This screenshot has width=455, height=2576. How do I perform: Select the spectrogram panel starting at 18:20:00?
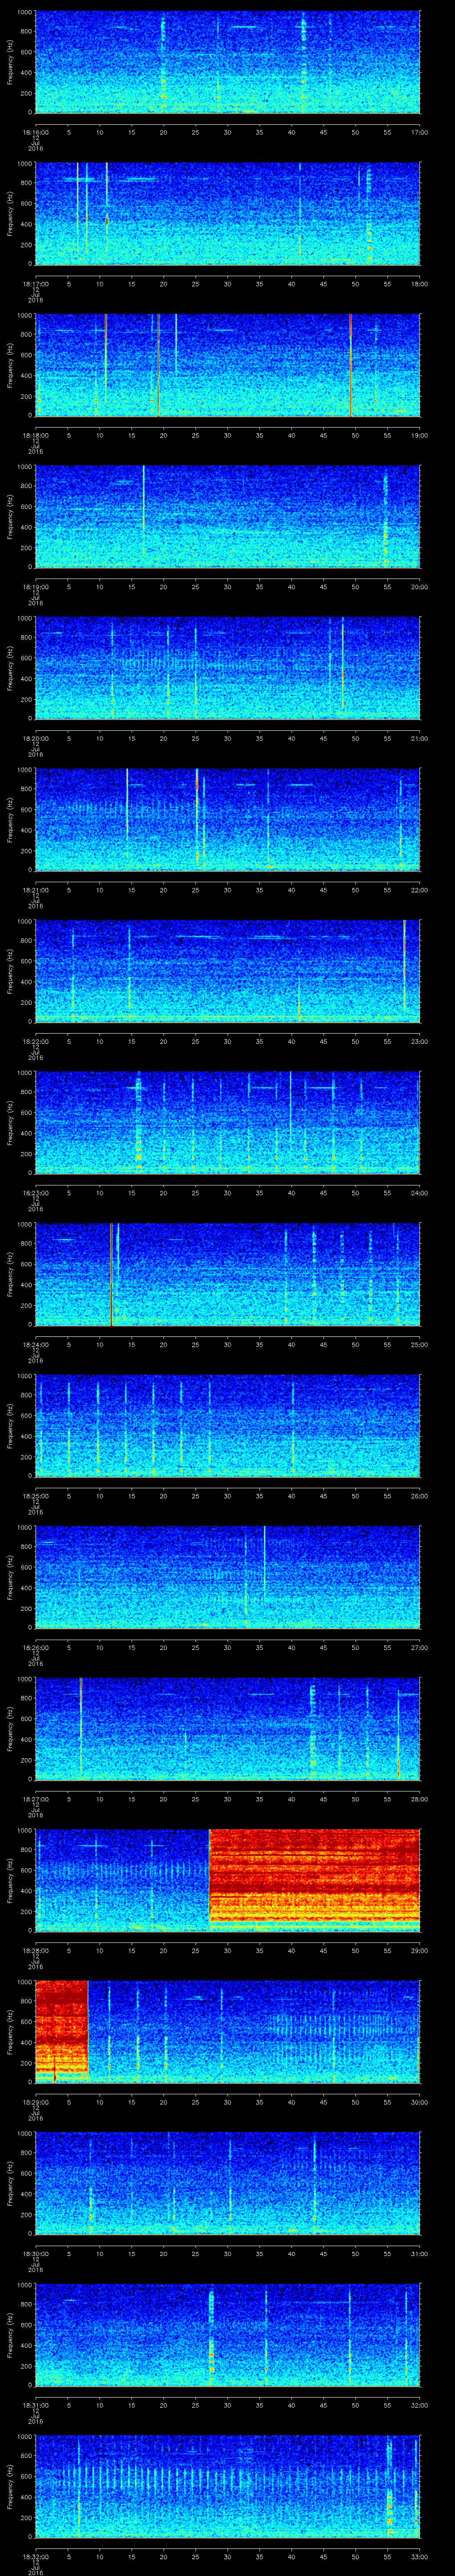(227, 668)
